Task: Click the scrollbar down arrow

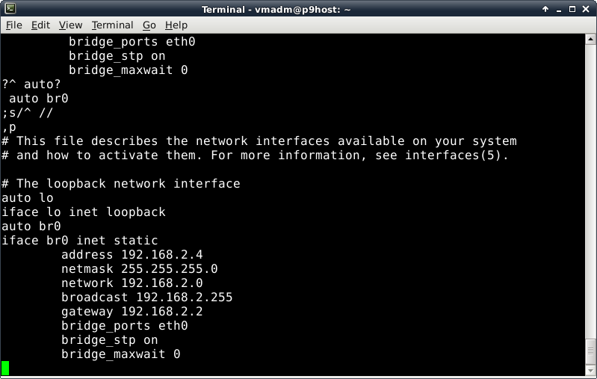Action: tap(590, 371)
